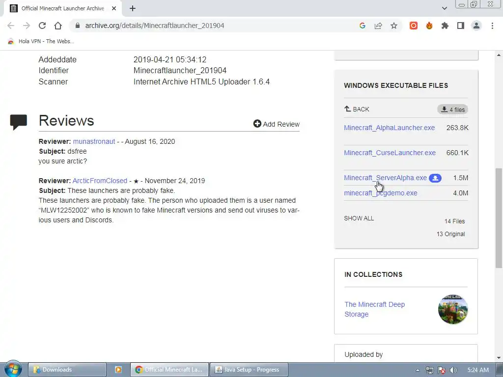Open the browser home page
The image size is (503, 377).
point(58,26)
